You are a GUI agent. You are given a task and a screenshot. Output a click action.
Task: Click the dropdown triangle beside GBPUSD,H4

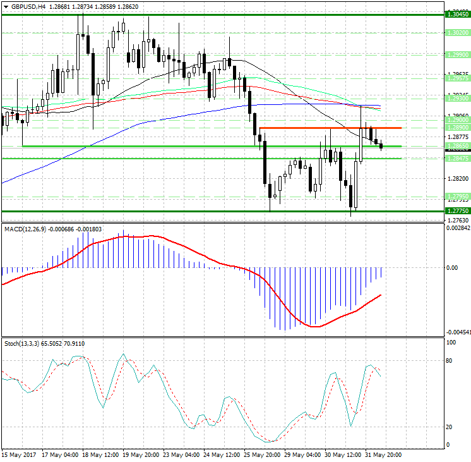click(6, 6)
